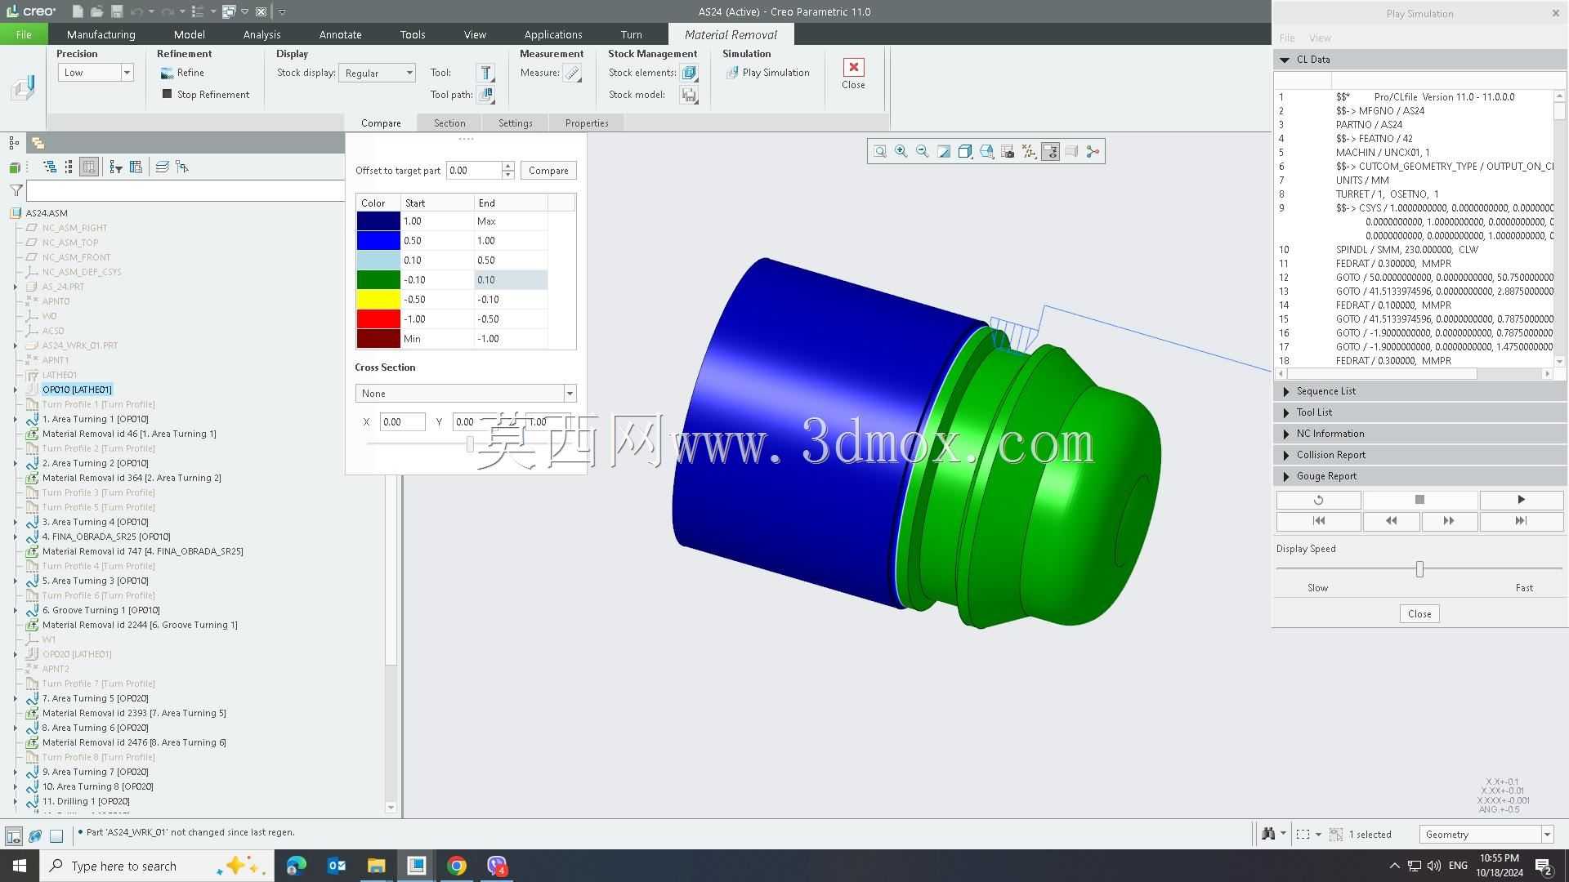Rewind the simulation playback
This screenshot has width=1569, height=882.
[x=1391, y=521]
